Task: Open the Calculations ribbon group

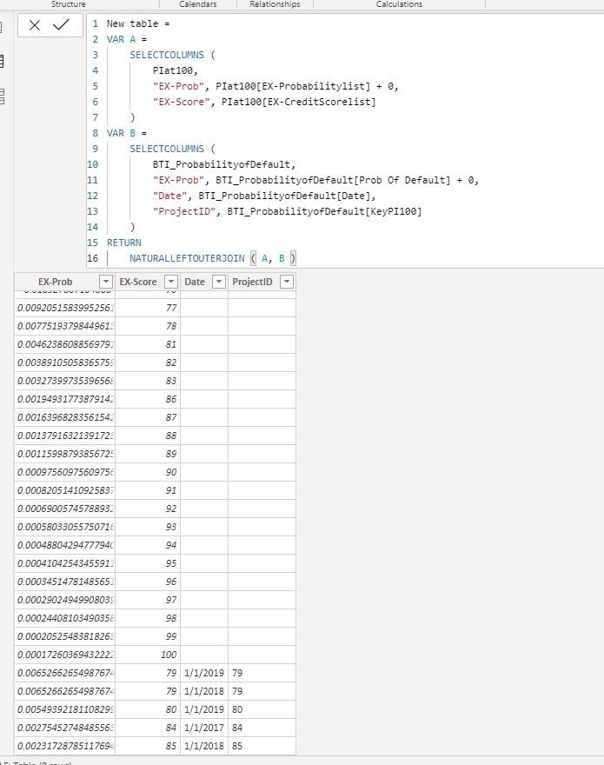Action: 399,3
